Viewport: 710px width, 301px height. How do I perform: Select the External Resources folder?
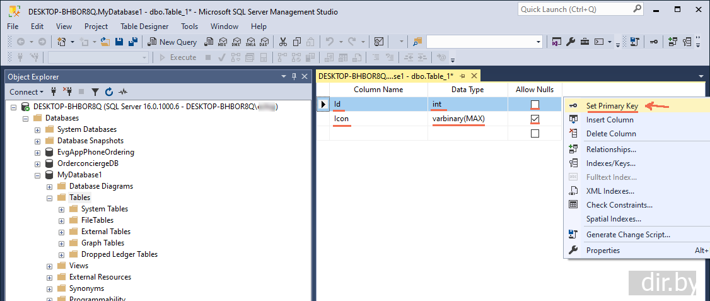(100, 277)
